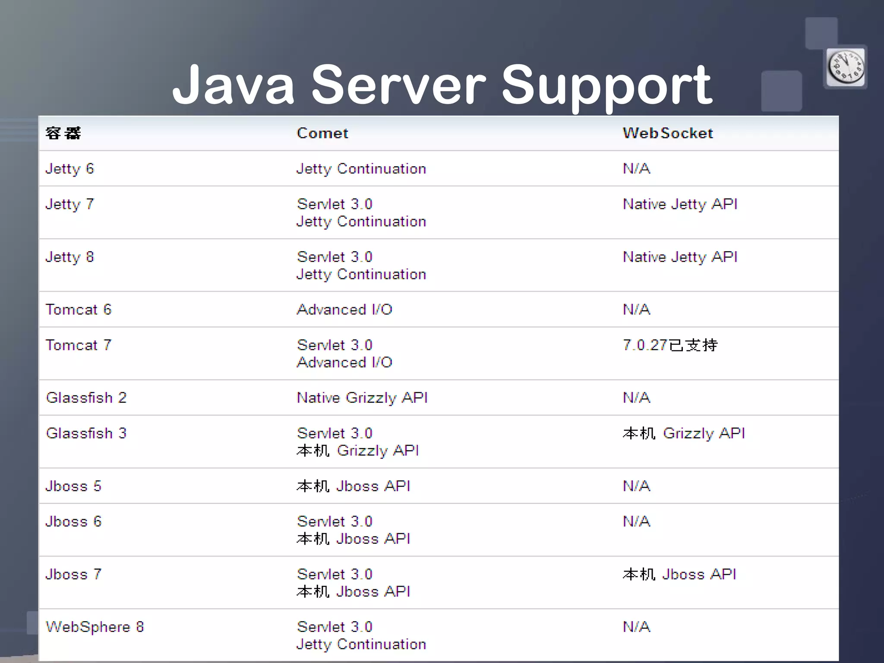884x663 pixels.
Task: Click the Comet cell in the WebSphere 8 row
Action: [x=361, y=635]
